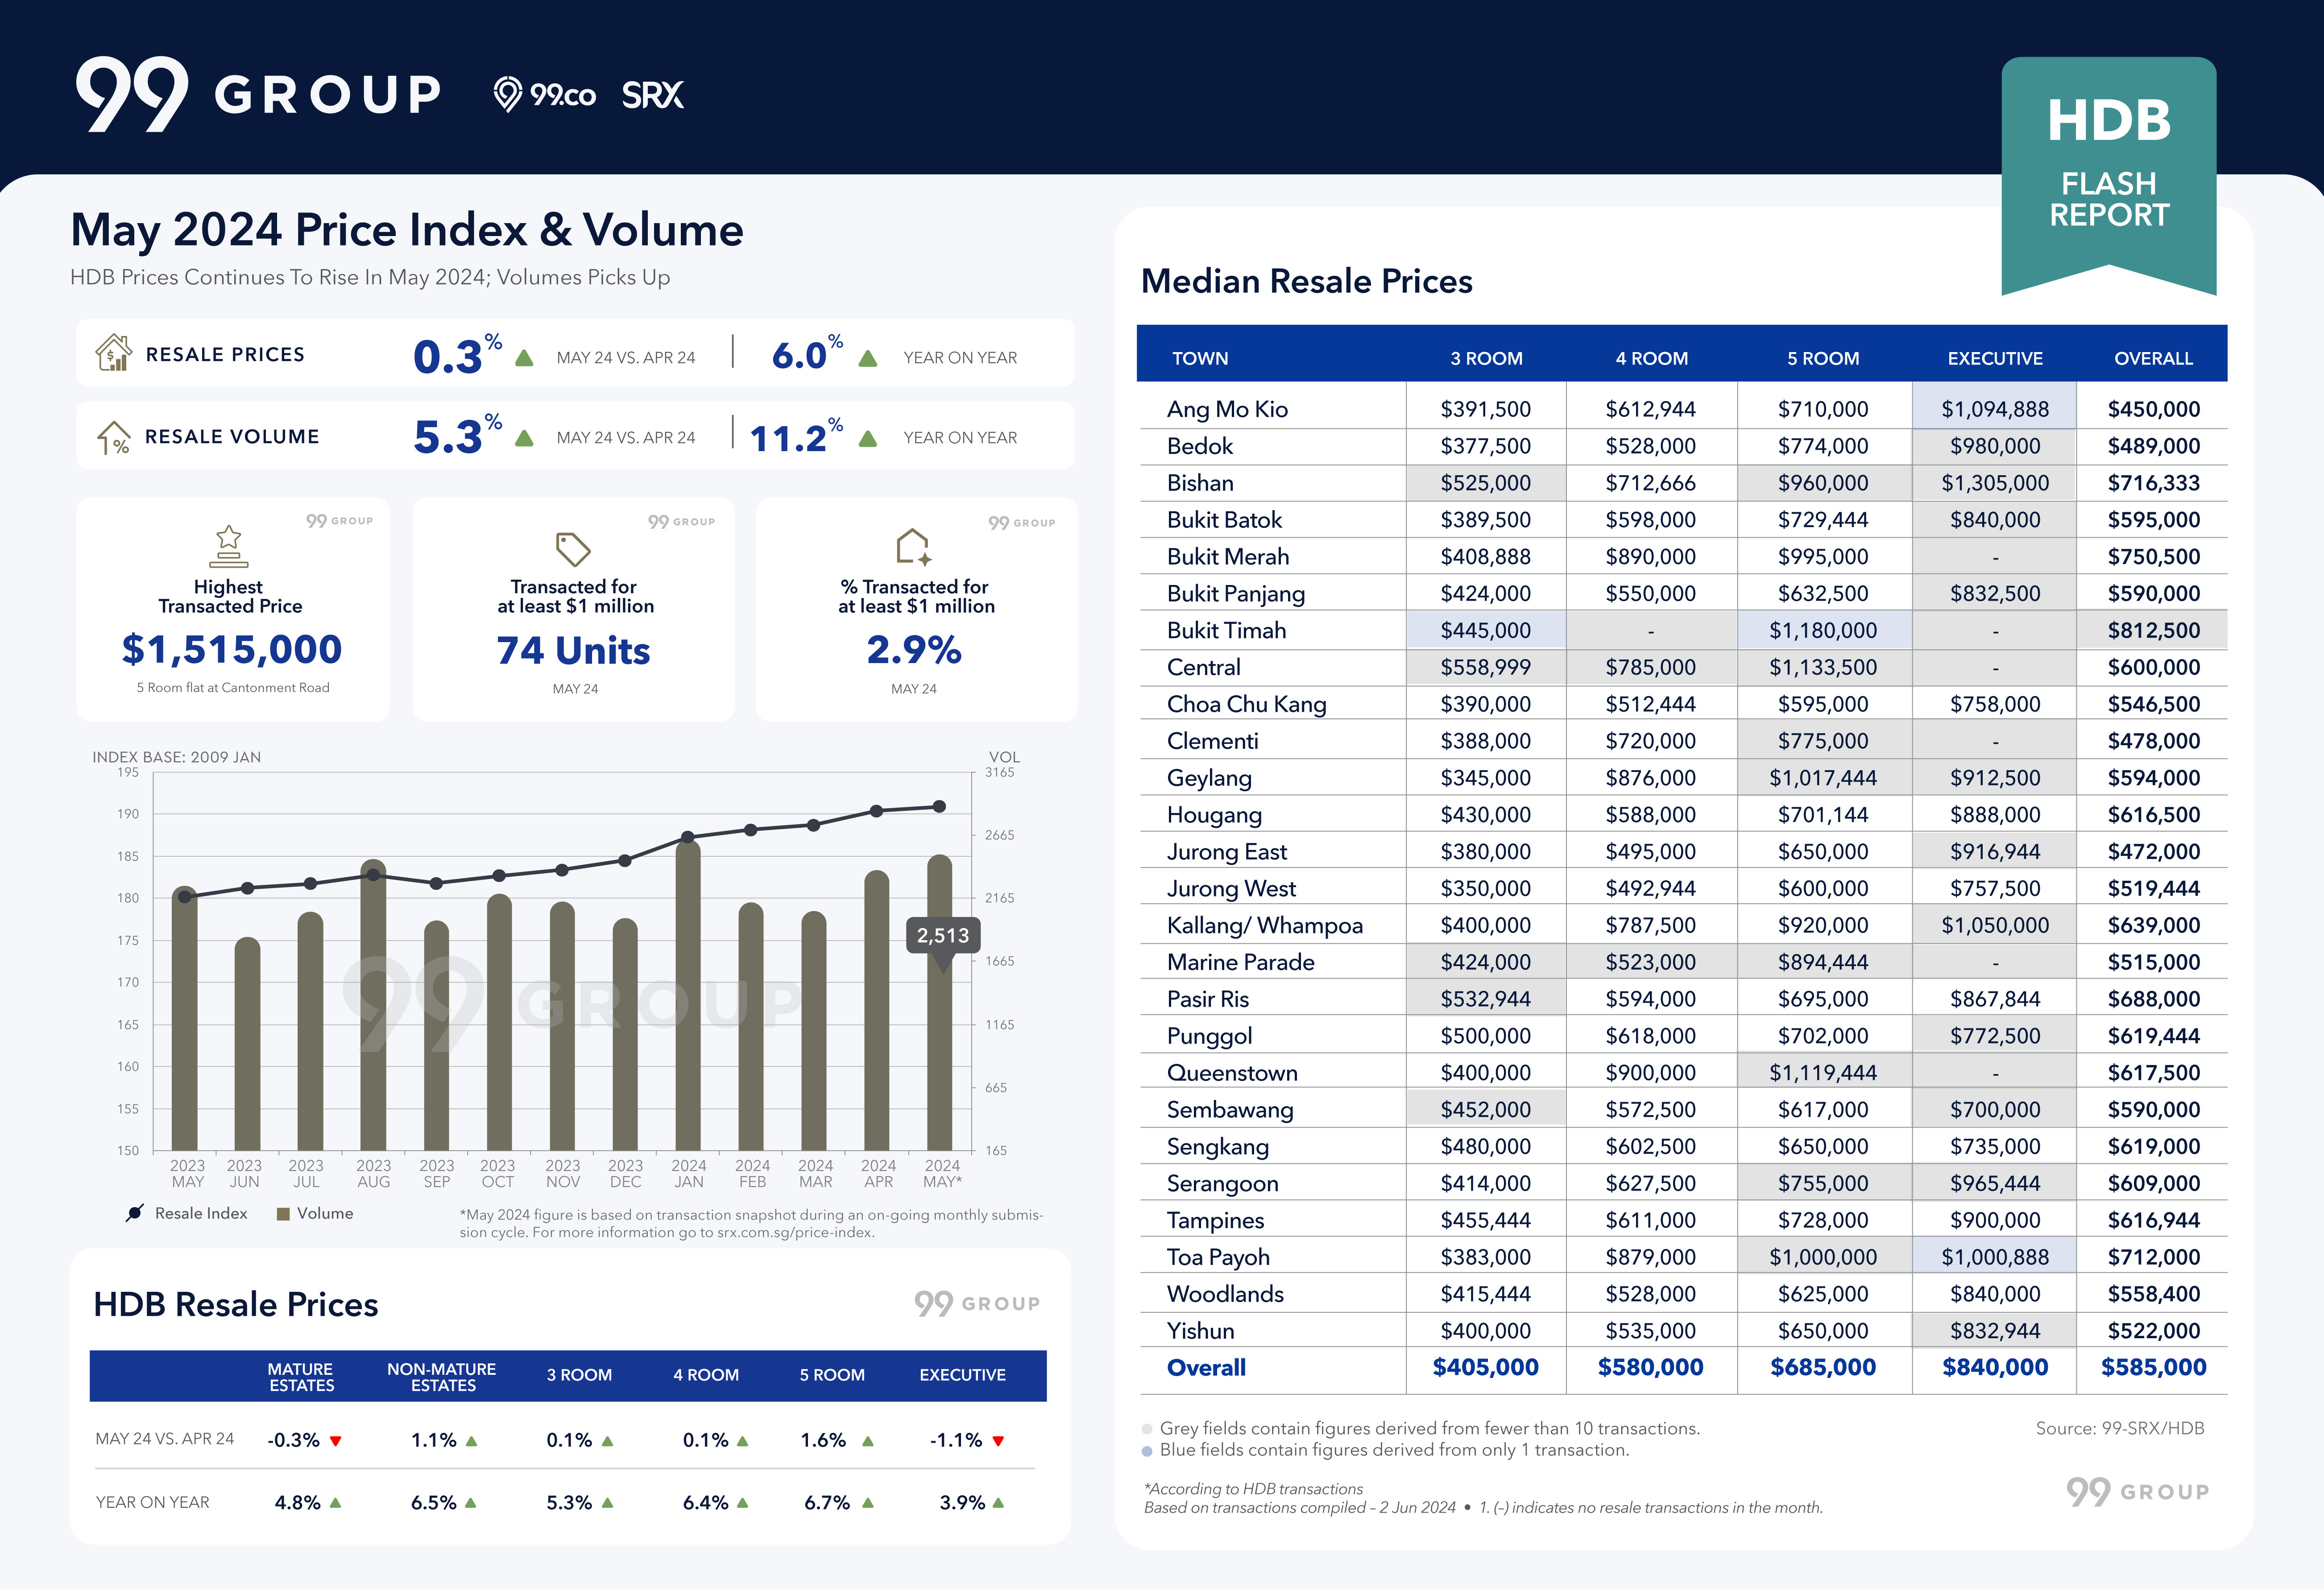Click the Overall row label in table

(1206, 1367)
